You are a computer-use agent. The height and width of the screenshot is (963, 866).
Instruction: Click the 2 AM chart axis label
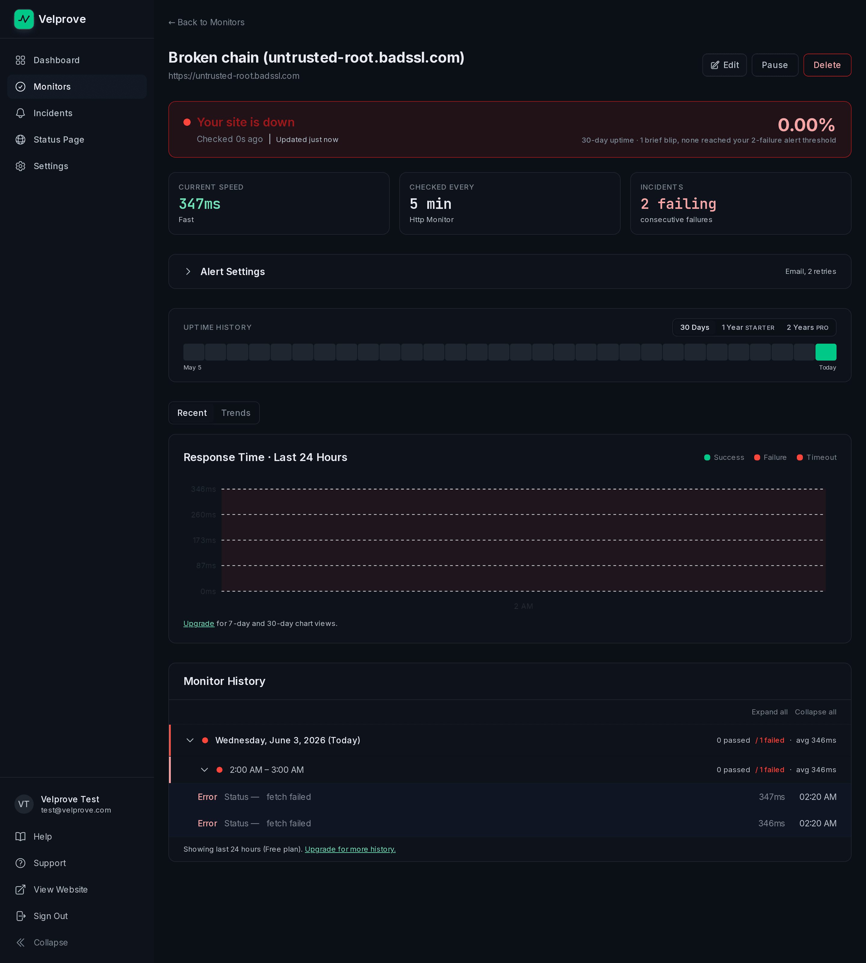point(524,606)
